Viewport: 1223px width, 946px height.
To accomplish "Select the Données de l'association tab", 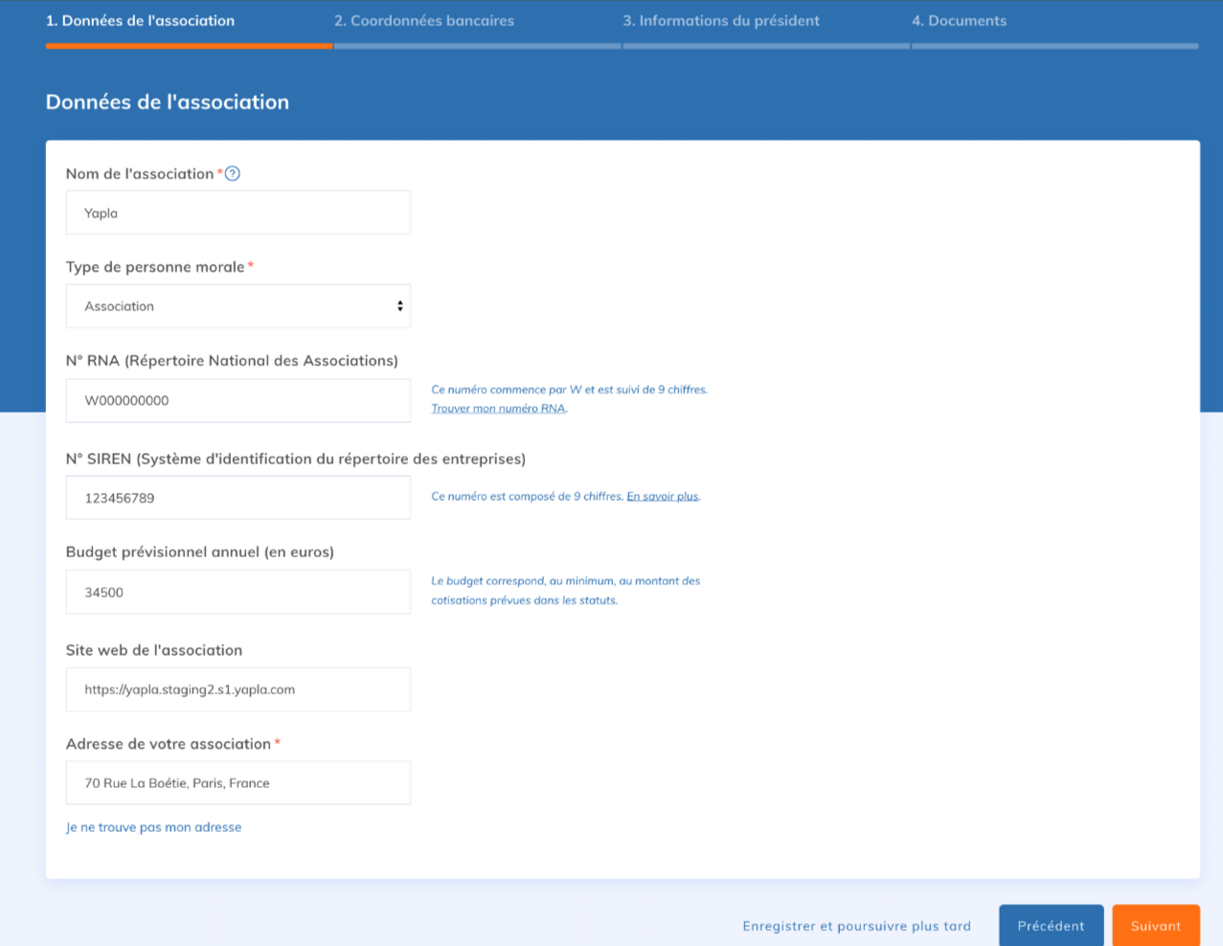I will pyautogui.click(x=140, y=21).
